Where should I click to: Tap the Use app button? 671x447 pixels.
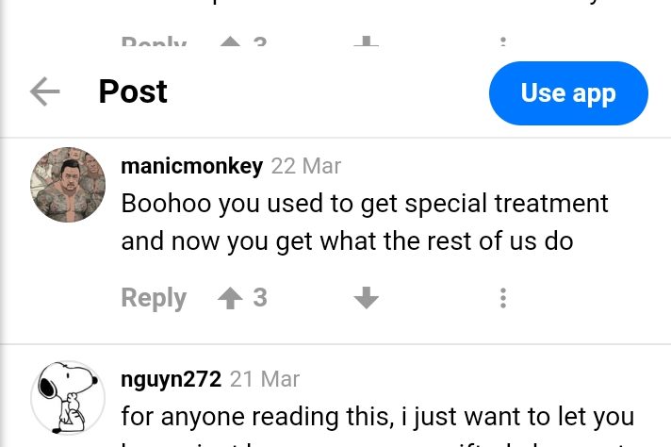[x=568, y=93]
